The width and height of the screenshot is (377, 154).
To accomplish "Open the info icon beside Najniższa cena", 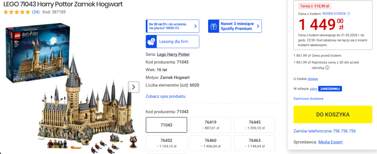I will tap(327, 68).
